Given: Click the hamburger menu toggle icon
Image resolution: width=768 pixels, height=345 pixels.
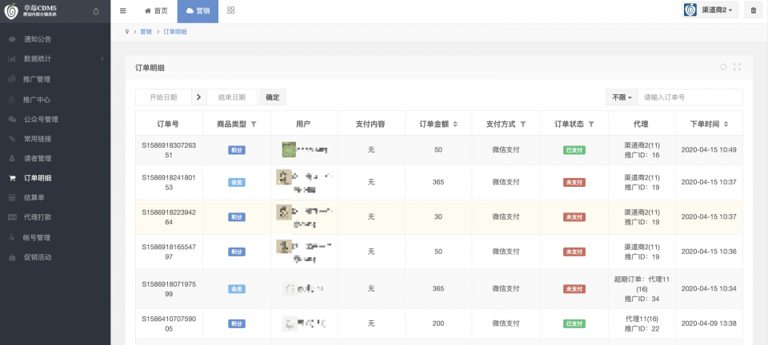Looking at the screenshot, I should [122, 10].
